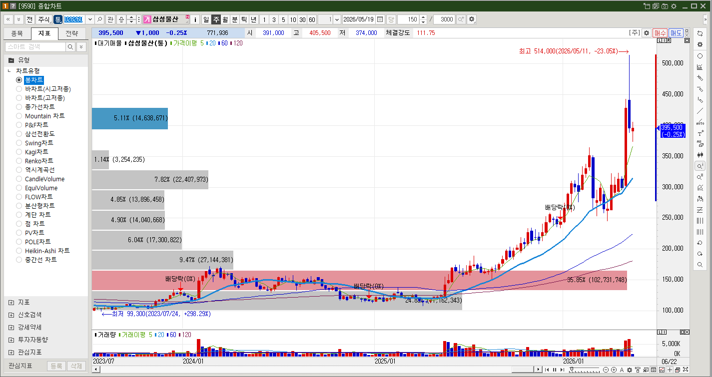Select the 분 minute period button
The width and height of the screenshot is (712, 377).
[x=234, y=19]
